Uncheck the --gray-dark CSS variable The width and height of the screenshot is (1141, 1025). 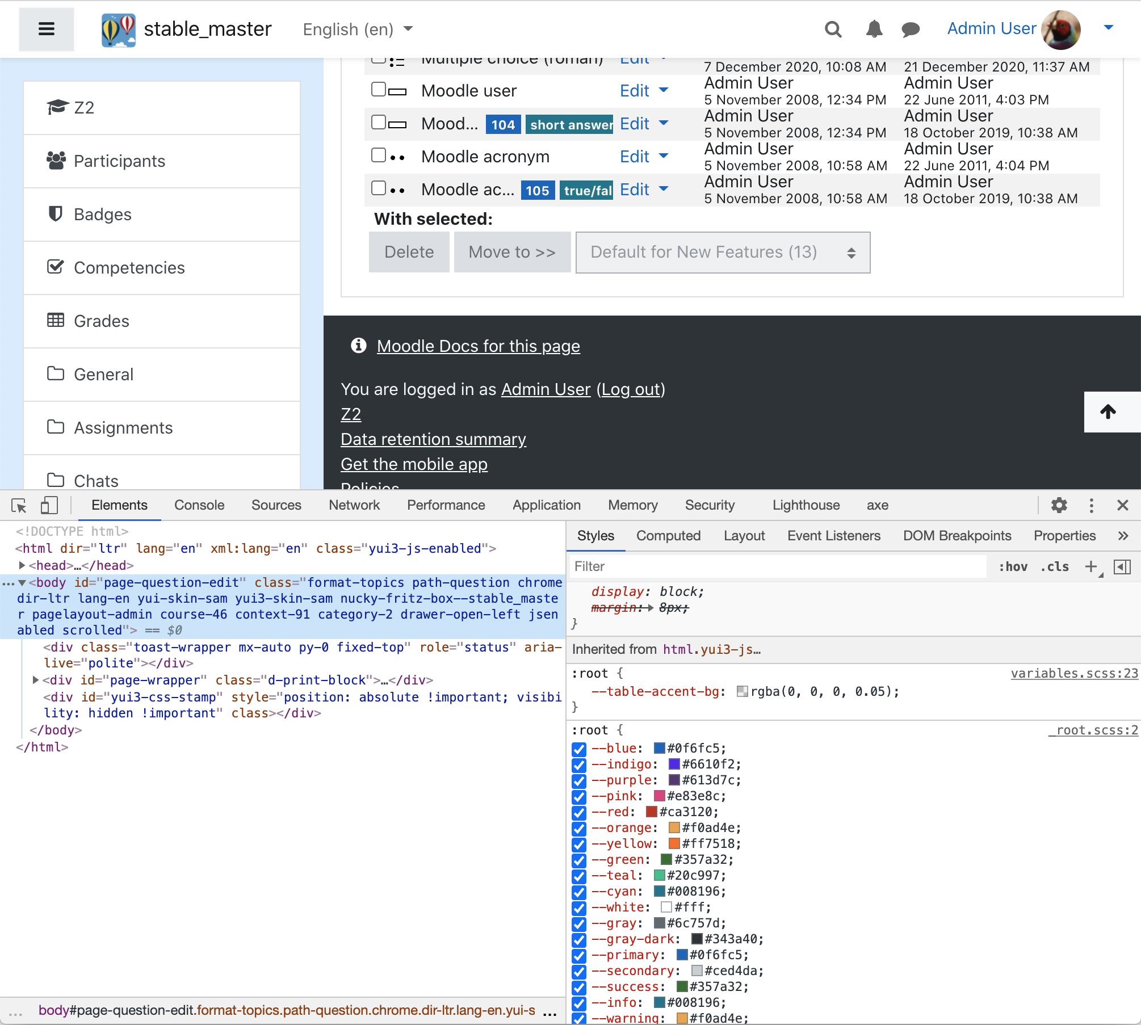tap(579, 940)
